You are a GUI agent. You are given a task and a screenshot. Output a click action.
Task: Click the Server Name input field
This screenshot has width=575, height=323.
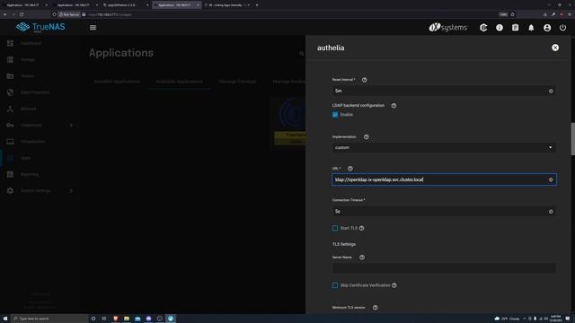click(444, 268)
